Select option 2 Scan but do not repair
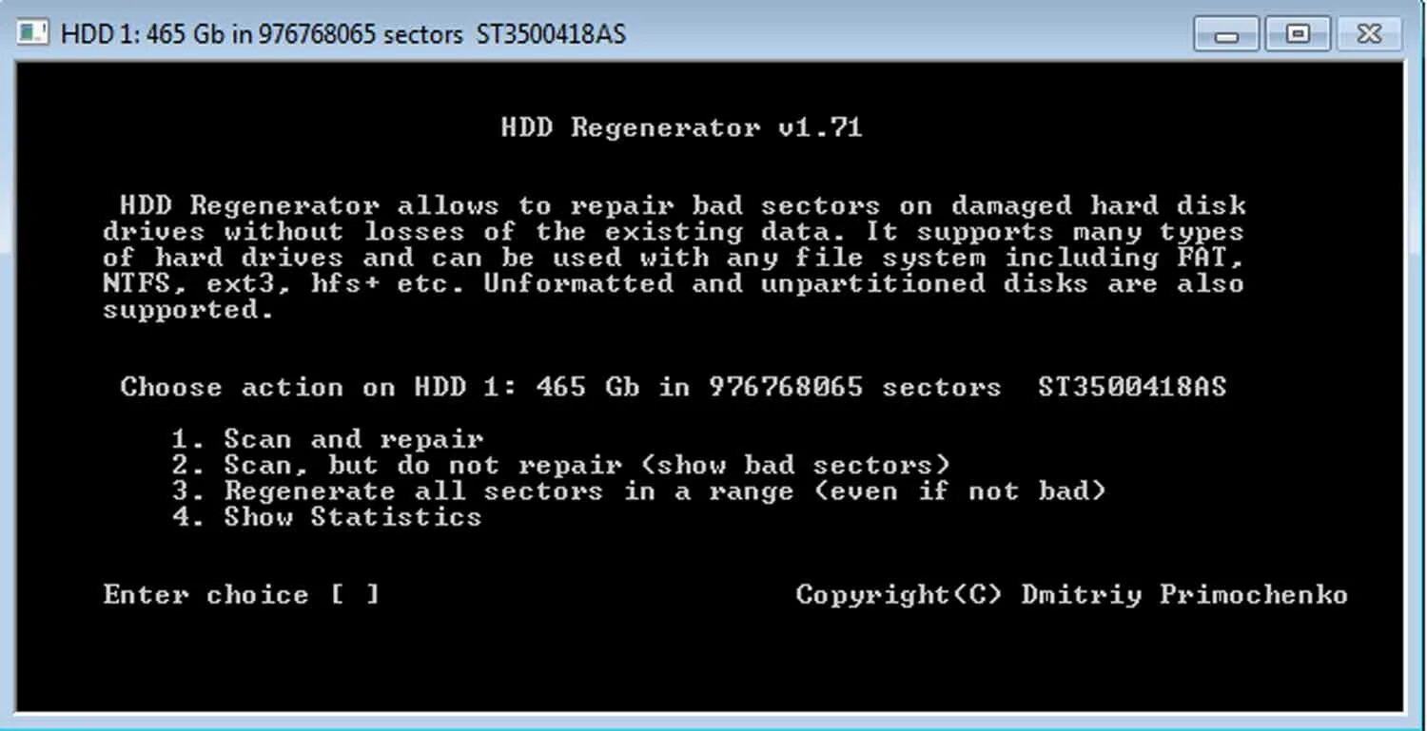Viewport: 1427px width, 731px height. pyautogui.click(x=560, y=466)
